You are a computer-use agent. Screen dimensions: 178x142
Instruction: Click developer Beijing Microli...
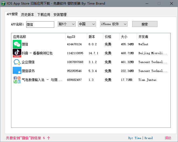153,53
